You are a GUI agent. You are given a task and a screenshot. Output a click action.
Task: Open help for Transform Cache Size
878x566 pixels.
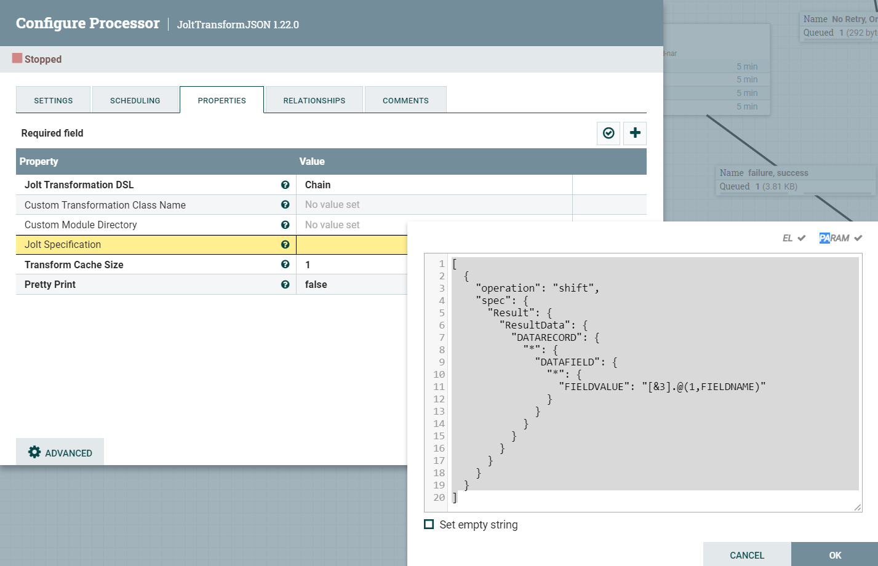click(285, 265)
